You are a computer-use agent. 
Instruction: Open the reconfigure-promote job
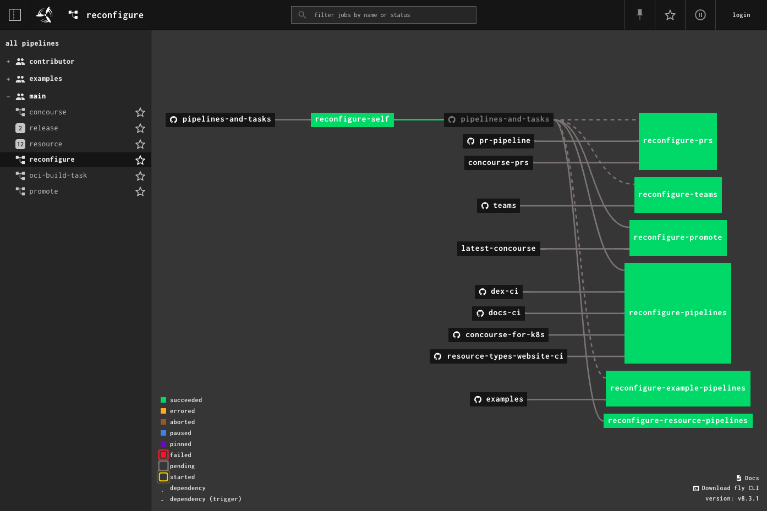[678, 238]
